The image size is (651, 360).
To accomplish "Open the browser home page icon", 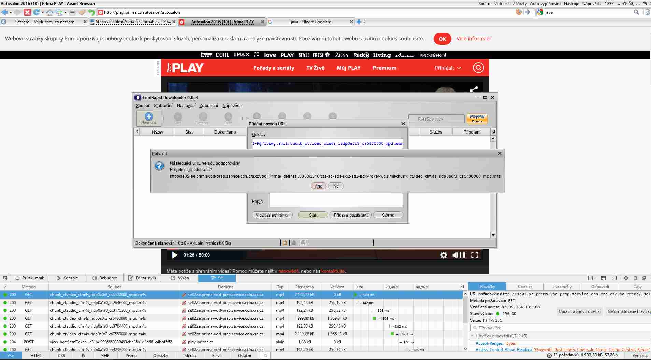I will tap(50, 12).
